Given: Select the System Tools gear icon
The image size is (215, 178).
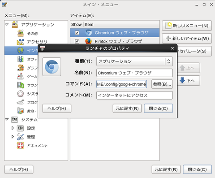Looking at the screenshot, I should (21, 94).
